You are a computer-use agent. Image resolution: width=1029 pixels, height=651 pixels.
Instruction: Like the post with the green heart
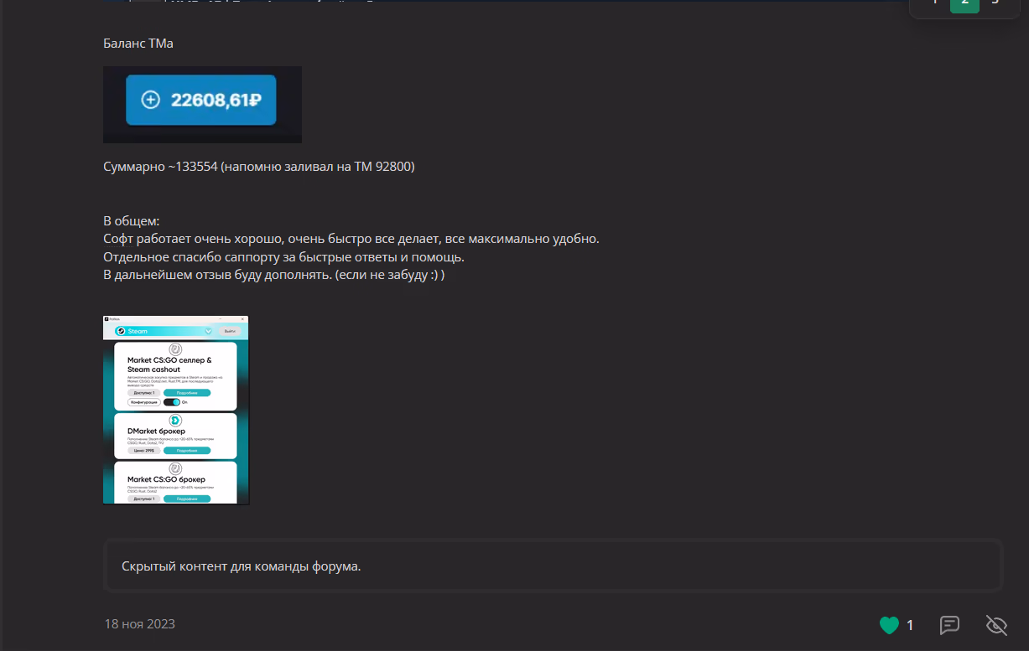tap(889, 625)
